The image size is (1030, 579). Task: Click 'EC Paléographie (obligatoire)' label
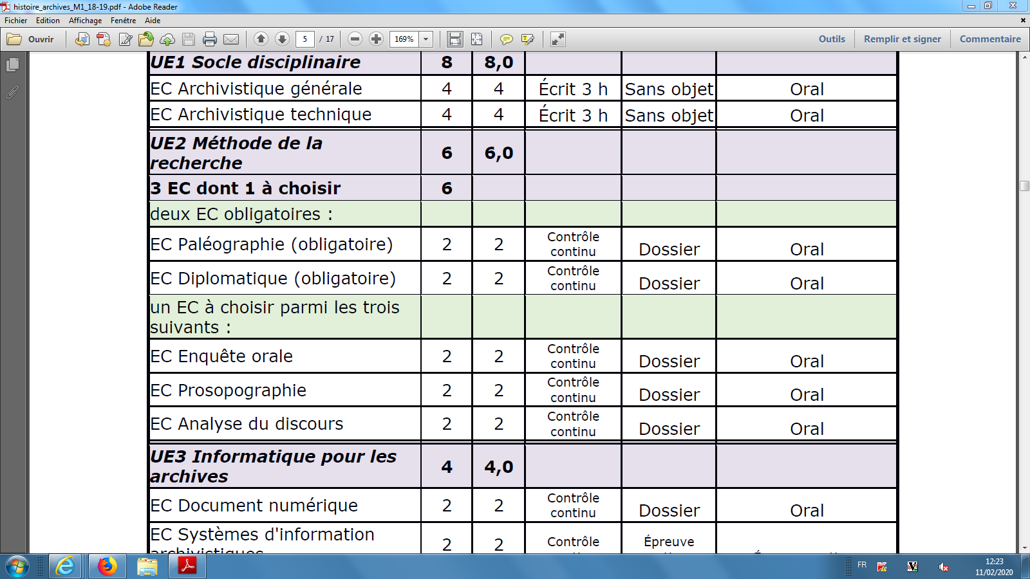[272, 244]
